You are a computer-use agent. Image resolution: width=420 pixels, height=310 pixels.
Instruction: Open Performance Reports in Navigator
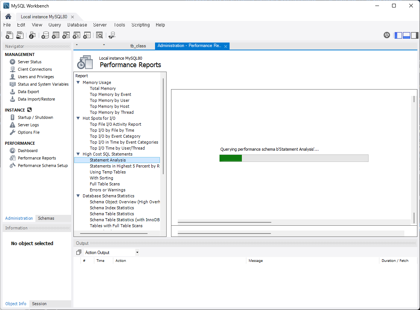[x=37, y=158]
